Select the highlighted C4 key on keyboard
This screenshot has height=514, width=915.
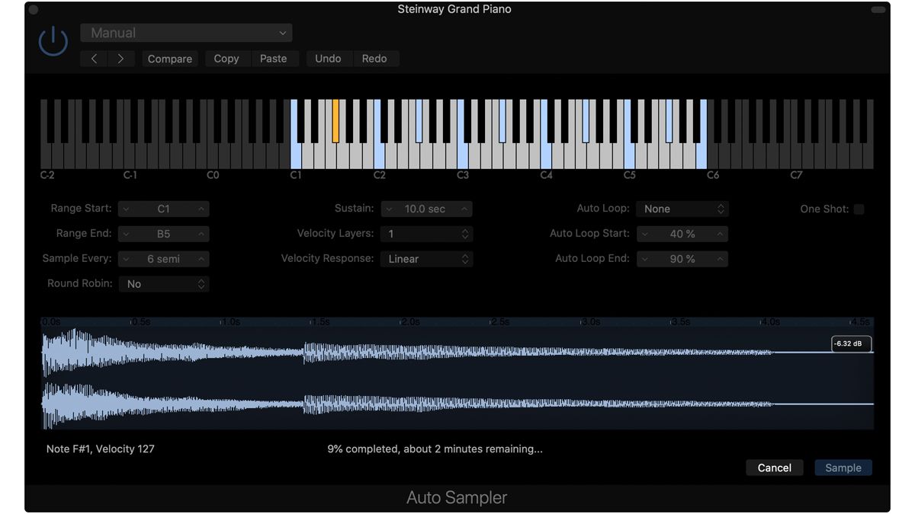546,156
